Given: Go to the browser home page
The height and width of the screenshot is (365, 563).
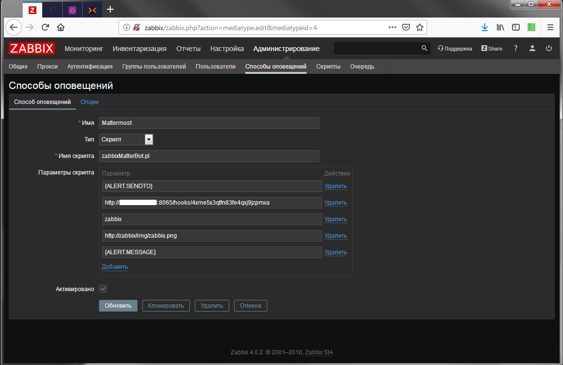Looking at the screenshot, I should (x=61, y=27).
